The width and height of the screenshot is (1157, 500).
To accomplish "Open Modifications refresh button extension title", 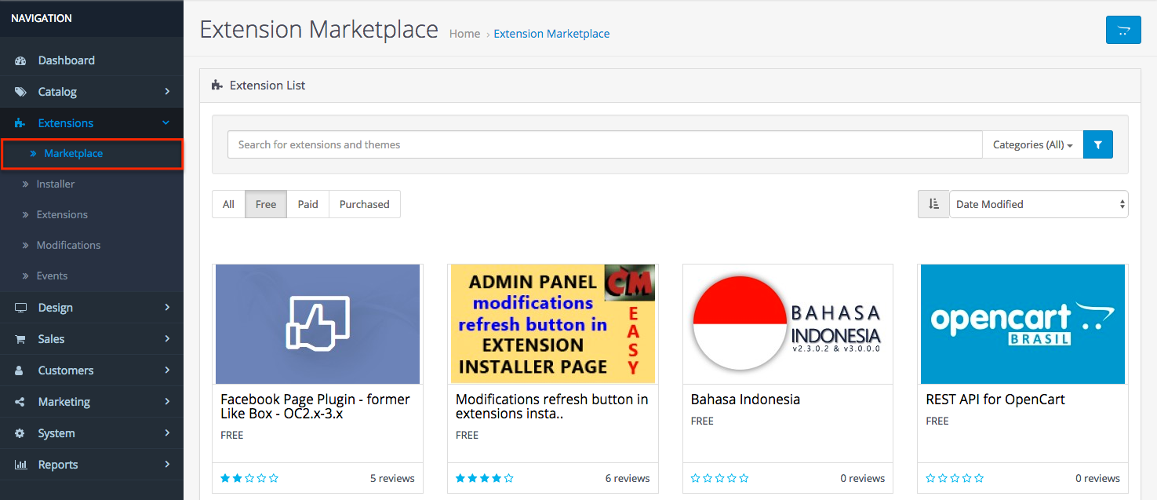I will coord(552,406).
